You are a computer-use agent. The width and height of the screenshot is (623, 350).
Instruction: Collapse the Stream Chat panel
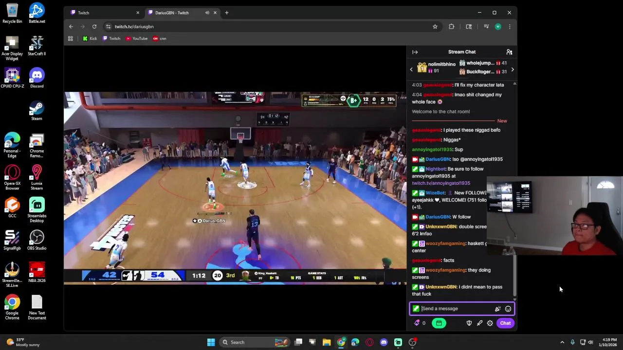(x=415, y=52)
